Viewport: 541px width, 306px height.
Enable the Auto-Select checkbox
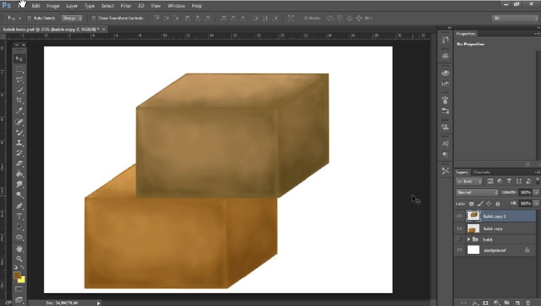pos(29,18)
